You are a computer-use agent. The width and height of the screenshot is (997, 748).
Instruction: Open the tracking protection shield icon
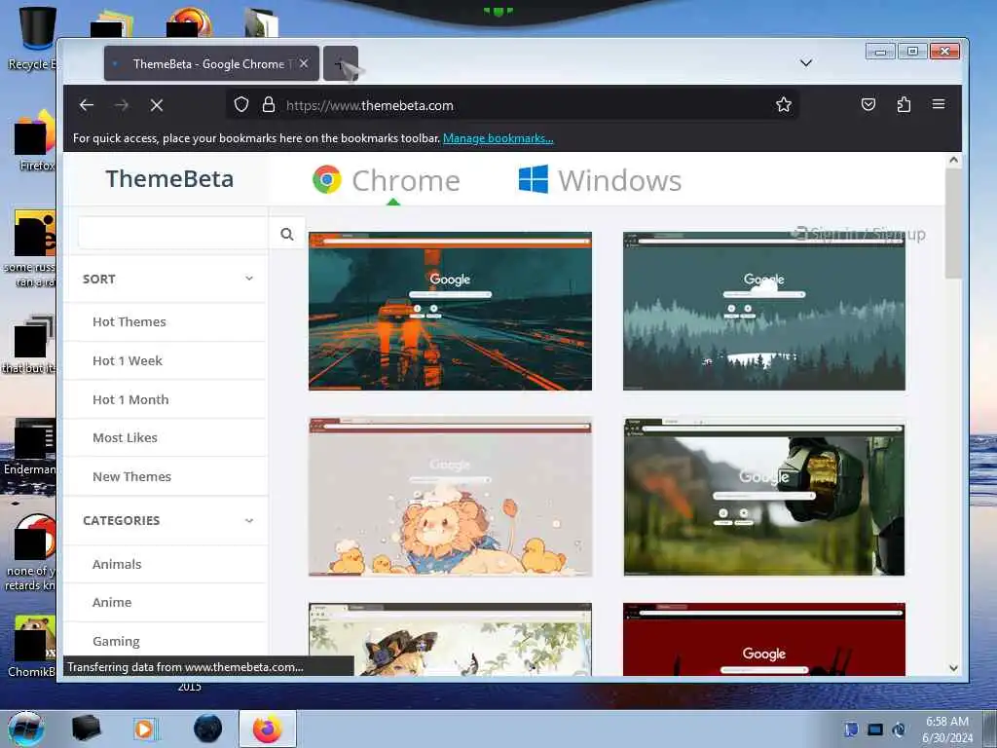pyautogui.click(x=241, y=104)
